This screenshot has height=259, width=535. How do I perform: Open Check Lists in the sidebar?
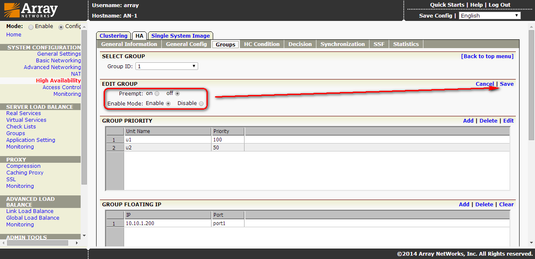coord(21,126)
